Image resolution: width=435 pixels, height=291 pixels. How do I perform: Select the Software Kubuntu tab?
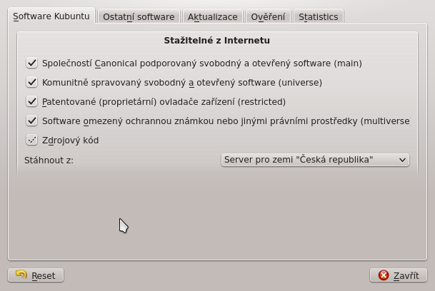point(51,16)
